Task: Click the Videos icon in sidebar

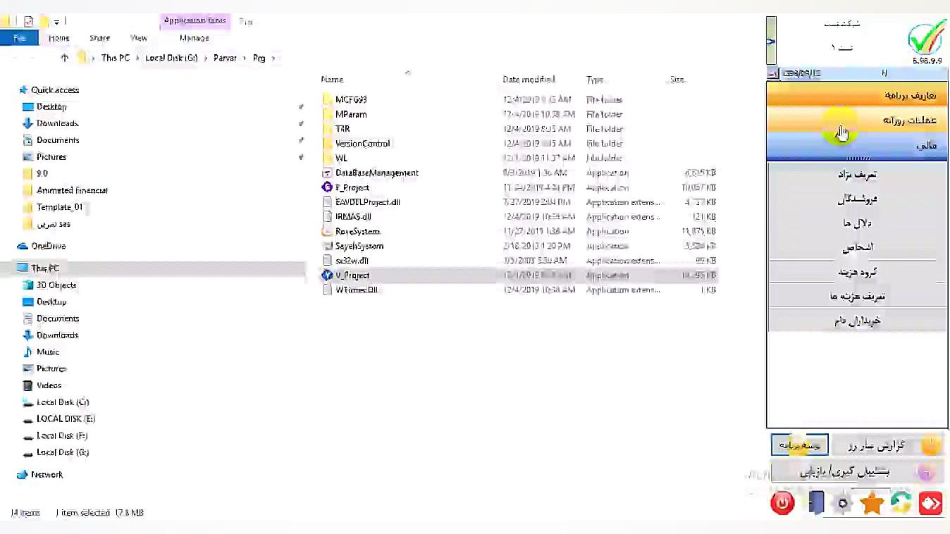Action: coord(28,385)
